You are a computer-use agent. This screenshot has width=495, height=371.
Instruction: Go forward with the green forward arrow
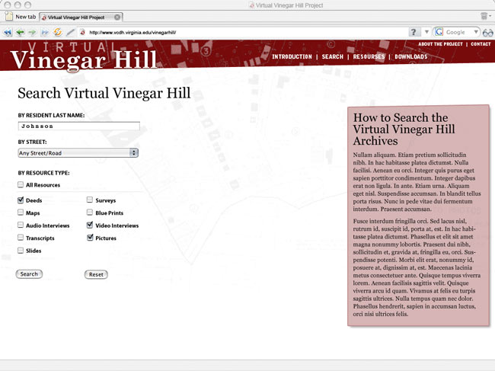click(x=32, y=32)
